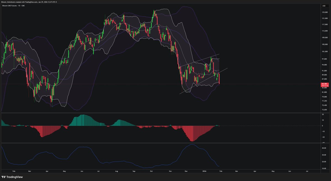The image size is (331, 181).
Task: Click the Bitcoin_Schmitcoin attribution text at top
Action: pos(17,1)
